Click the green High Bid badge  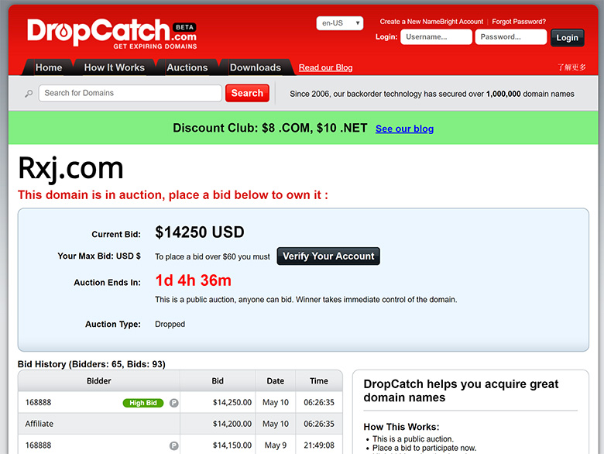[x=143, y=403]
